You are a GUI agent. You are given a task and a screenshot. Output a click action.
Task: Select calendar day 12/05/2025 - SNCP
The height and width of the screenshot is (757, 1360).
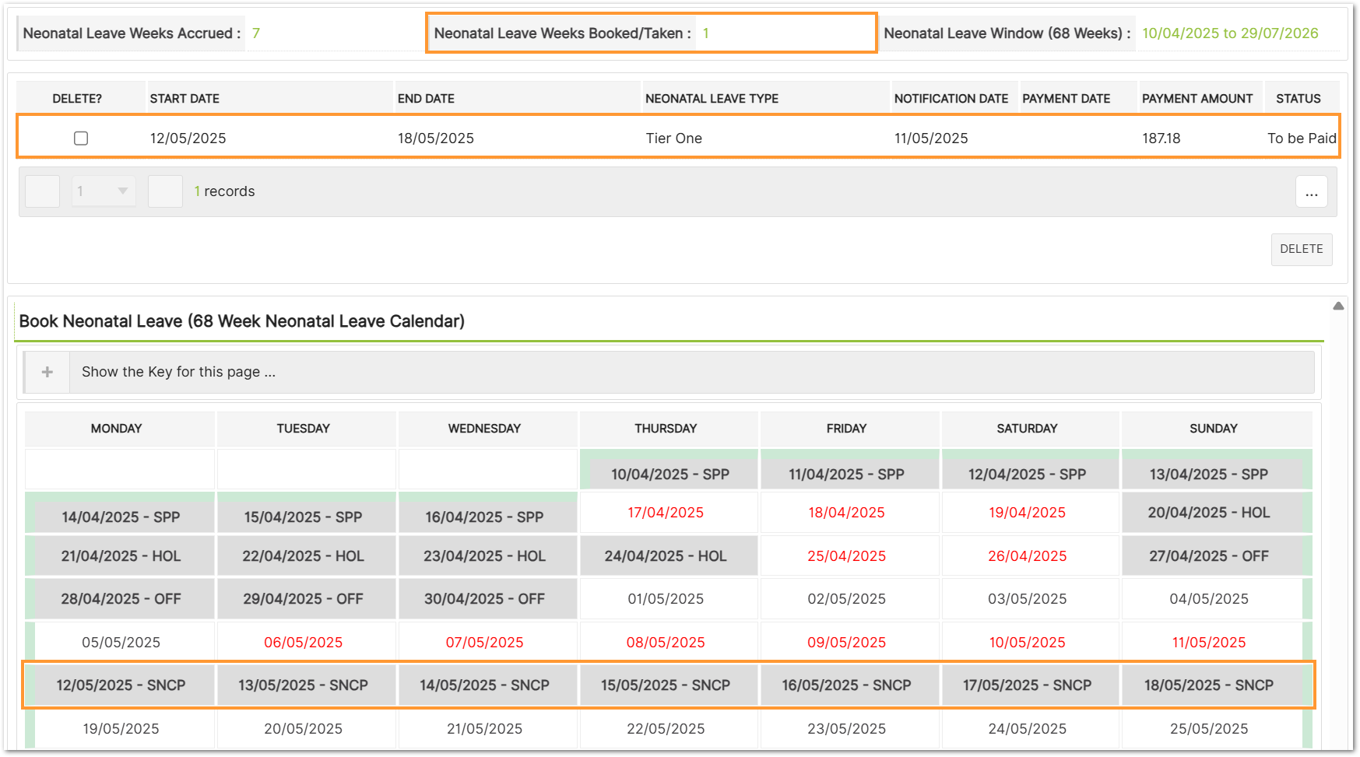pyautogui.click(x=121, y=685)
